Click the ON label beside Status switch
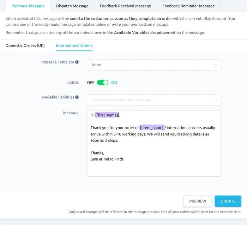 tap(114, 83)
